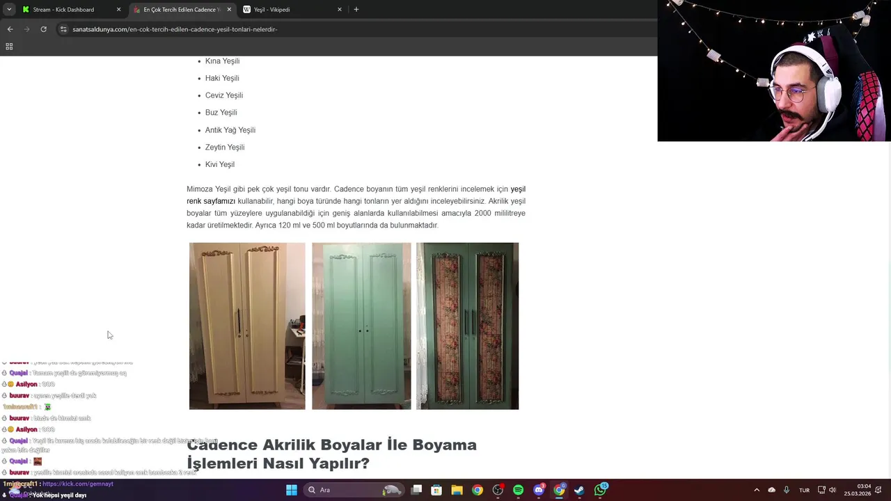Click the 'Antik Yağ Yeşili' list item
The height and width of the screenshot is (501, 891).
coord(230,130)
